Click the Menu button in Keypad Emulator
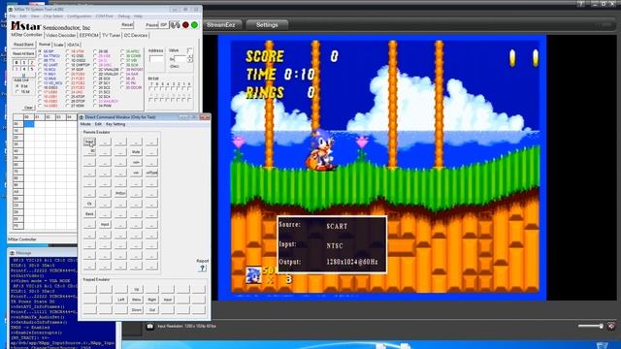The height and width of the screenshot is (349, 621). point(136,300)
